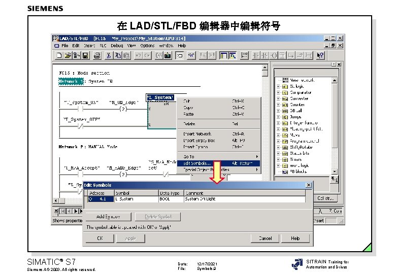Choose Delete in context menu
396x274 pixels.
(218, 124)
